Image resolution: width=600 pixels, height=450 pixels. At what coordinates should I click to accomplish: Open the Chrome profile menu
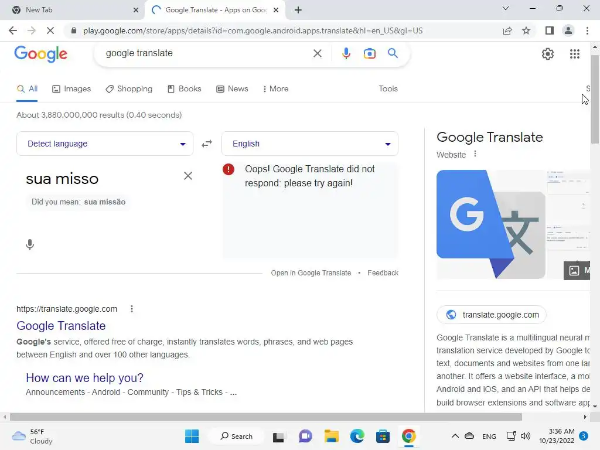(x=568, y=30)
